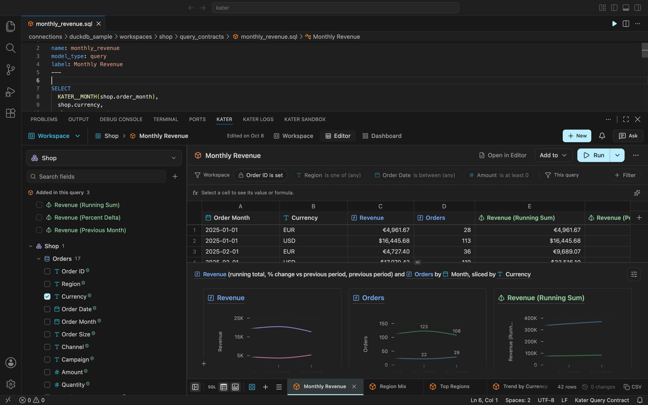Collapse the Shop tree node
648x405 pixels.
[x=31, y=246]
